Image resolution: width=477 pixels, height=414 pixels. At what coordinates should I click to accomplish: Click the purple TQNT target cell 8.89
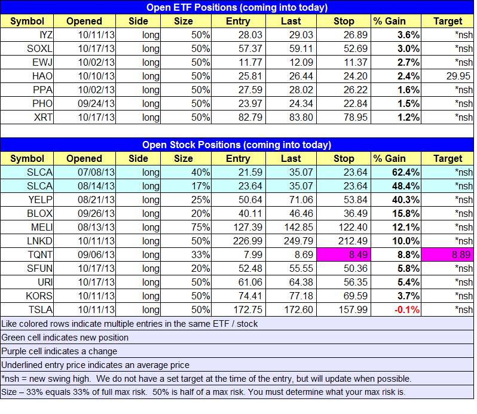pos(448,254)
